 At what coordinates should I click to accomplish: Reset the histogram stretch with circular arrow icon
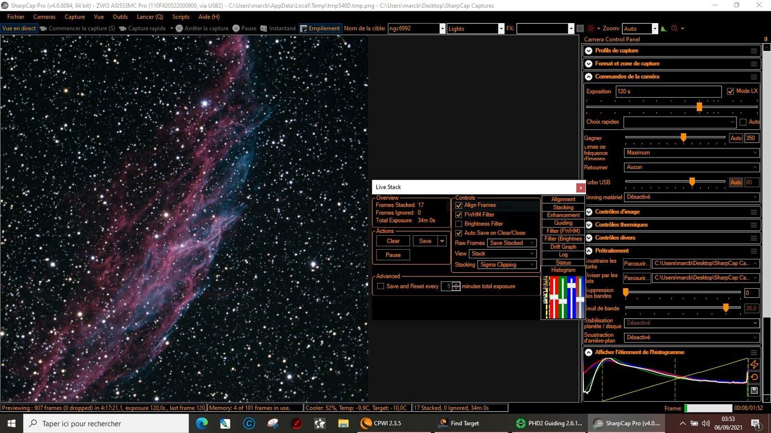tap(755, 376)
